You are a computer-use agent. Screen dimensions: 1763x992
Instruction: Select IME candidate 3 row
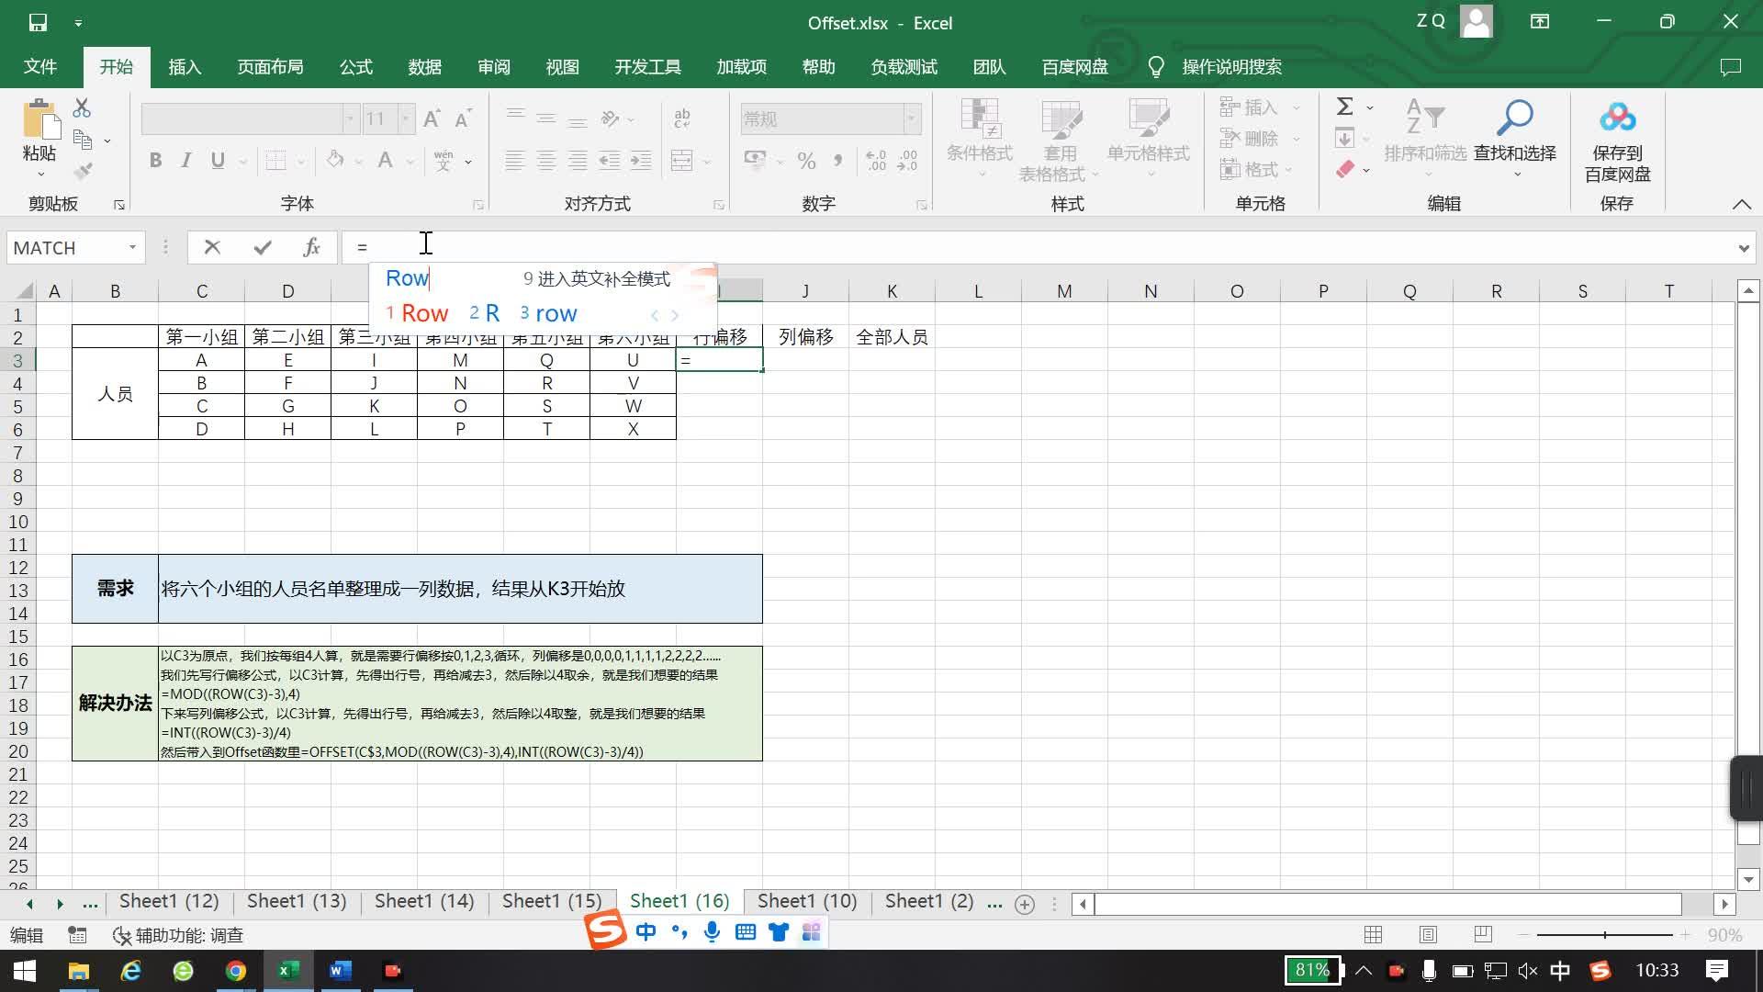coord(548,313)
